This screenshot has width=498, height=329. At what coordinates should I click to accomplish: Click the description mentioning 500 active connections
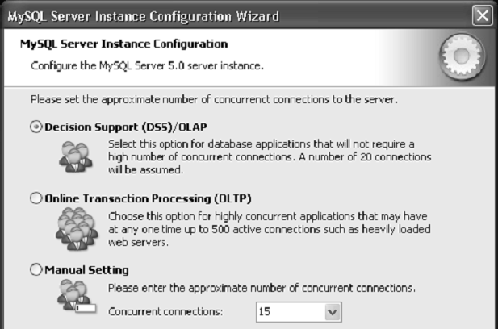pyautogui.click(x=270, y=229)
